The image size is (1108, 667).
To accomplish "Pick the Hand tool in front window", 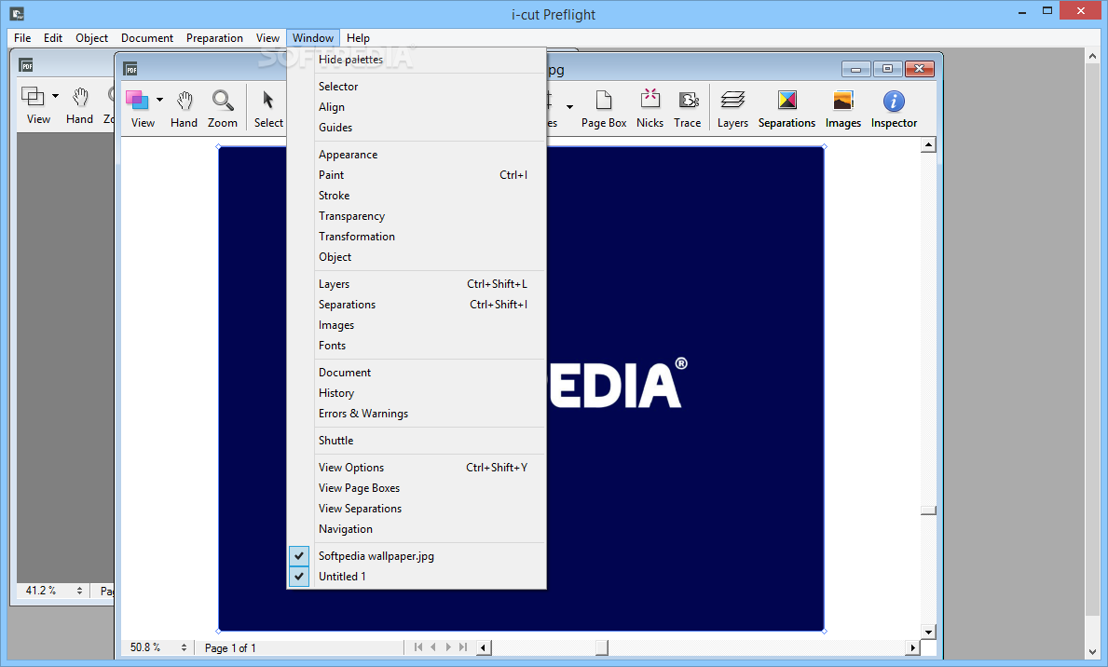I will [185, 101].
